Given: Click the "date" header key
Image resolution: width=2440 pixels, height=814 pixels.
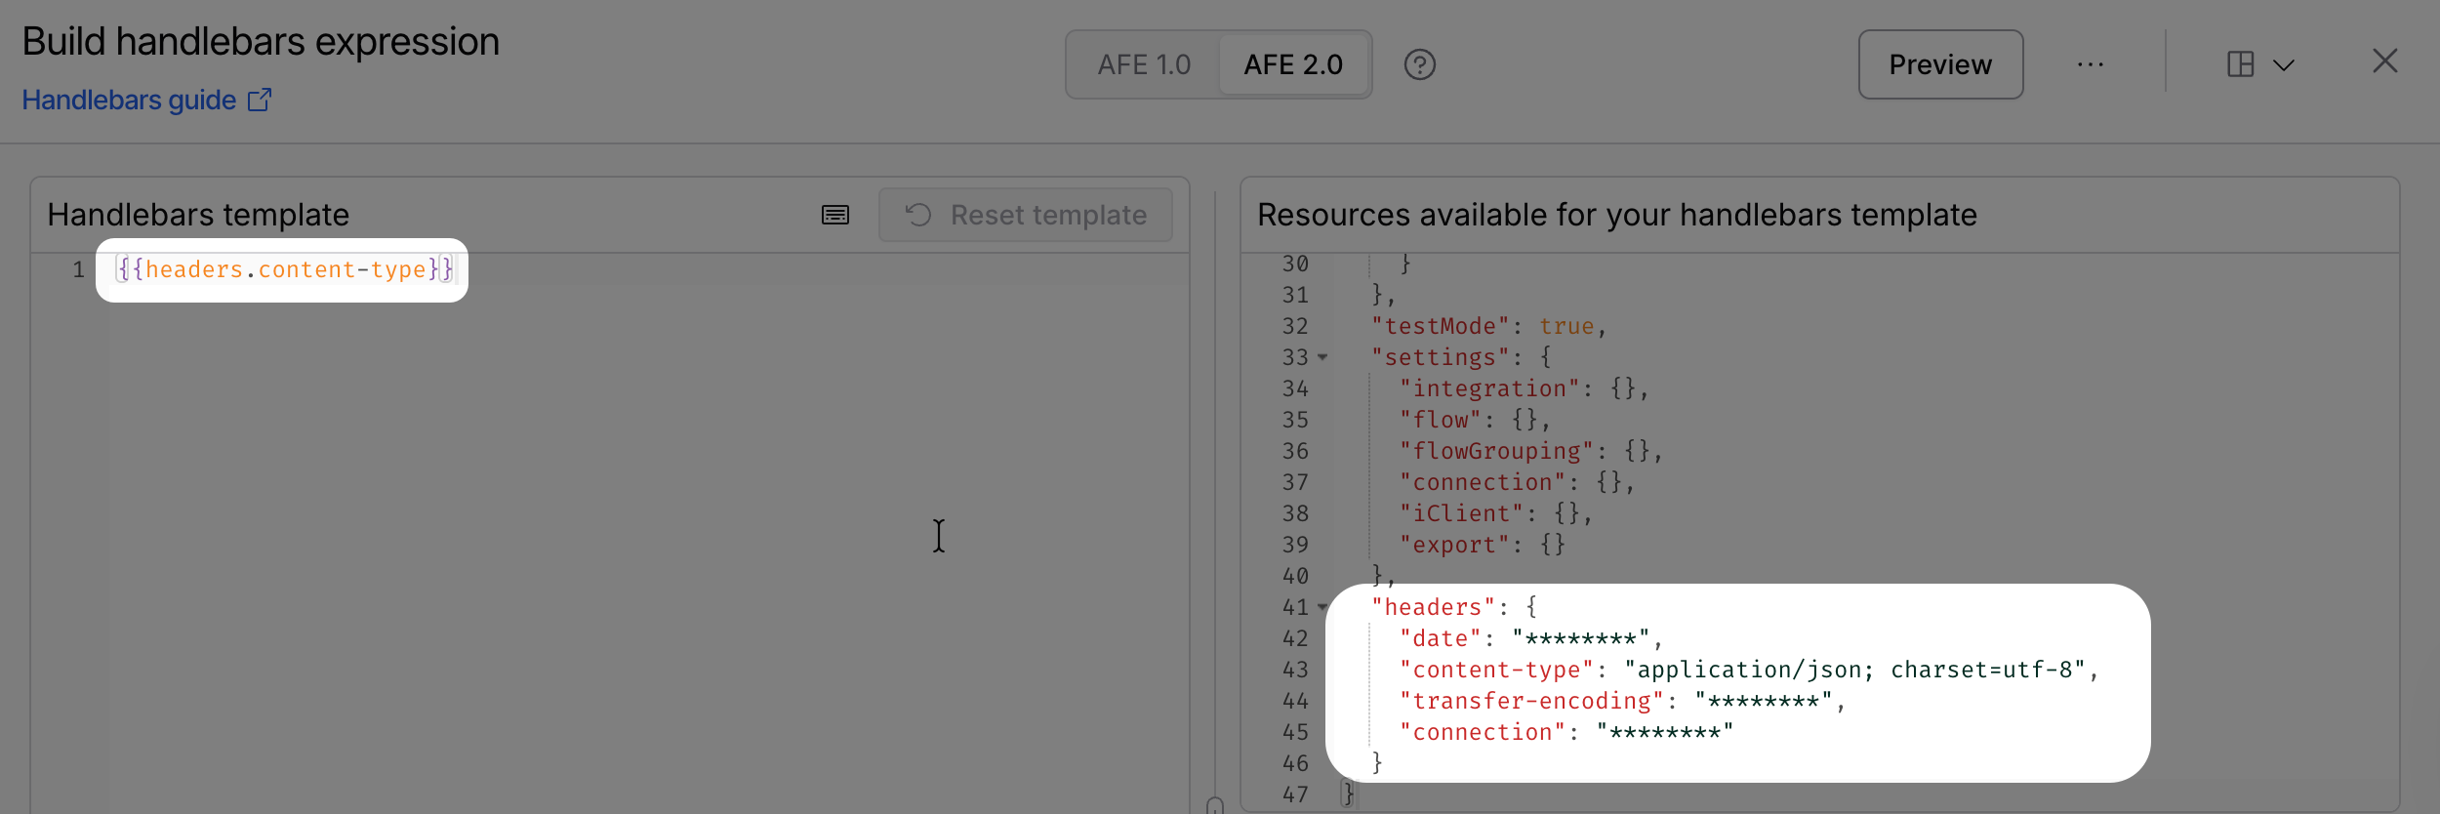Looking at the screenshot, I should click(x=1441, y=638).
